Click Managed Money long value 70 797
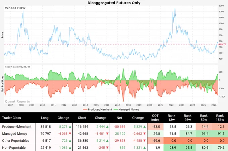This screenshot has height=151, width=228. tap(46, 134)
